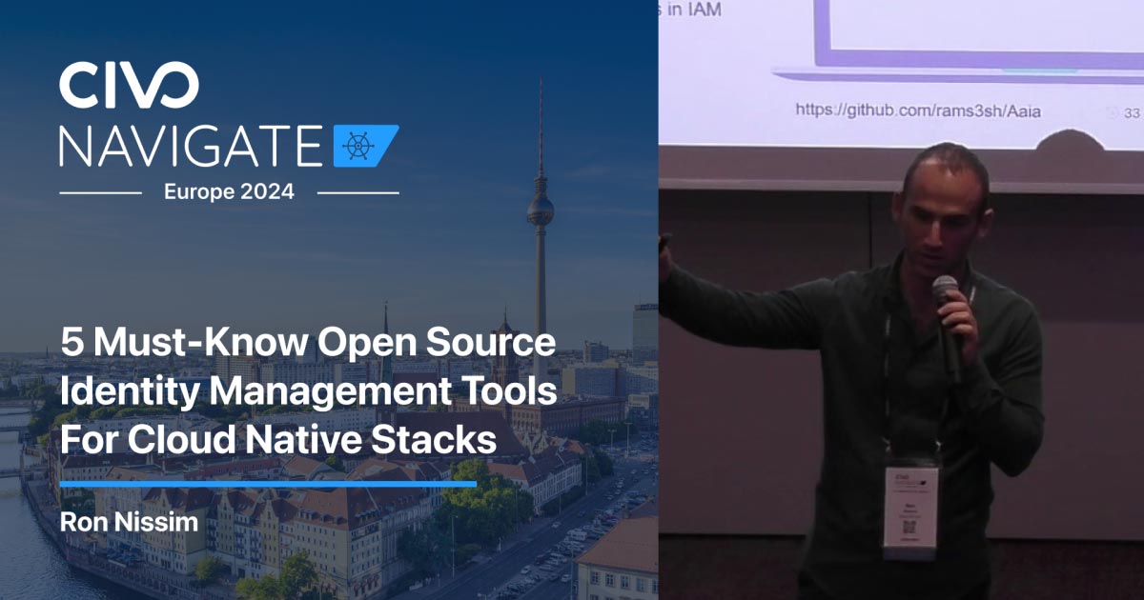Image resolution: width=1144 pixels, height=600 pixels.
Task: Click the Civo logo on the attendee badge
Action: [x=901, y=476]
